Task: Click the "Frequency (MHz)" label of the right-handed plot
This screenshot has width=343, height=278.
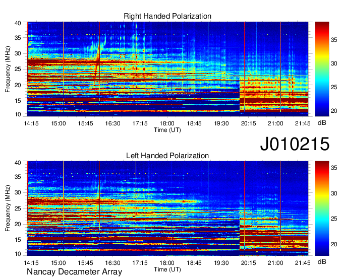Action: click(x=8, y=69)
